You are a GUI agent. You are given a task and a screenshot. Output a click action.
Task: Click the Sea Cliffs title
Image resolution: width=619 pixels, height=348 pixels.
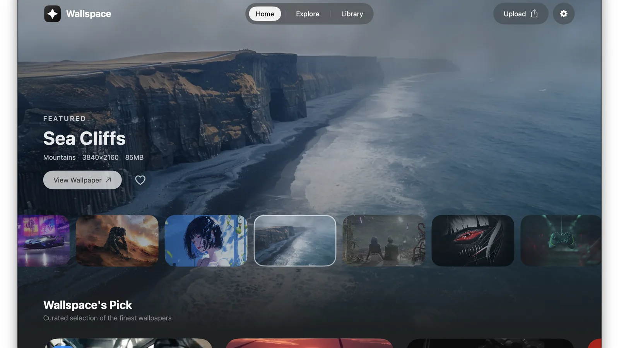coord(84,138)
